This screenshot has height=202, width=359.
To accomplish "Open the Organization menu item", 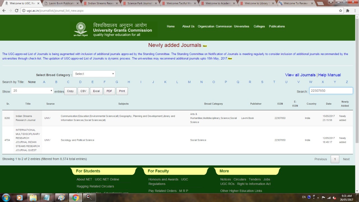I will (206, 26).
